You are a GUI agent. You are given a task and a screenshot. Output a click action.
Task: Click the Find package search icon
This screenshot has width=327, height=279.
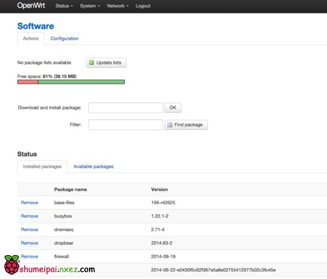pyautogui.click(x=170, y=125)
